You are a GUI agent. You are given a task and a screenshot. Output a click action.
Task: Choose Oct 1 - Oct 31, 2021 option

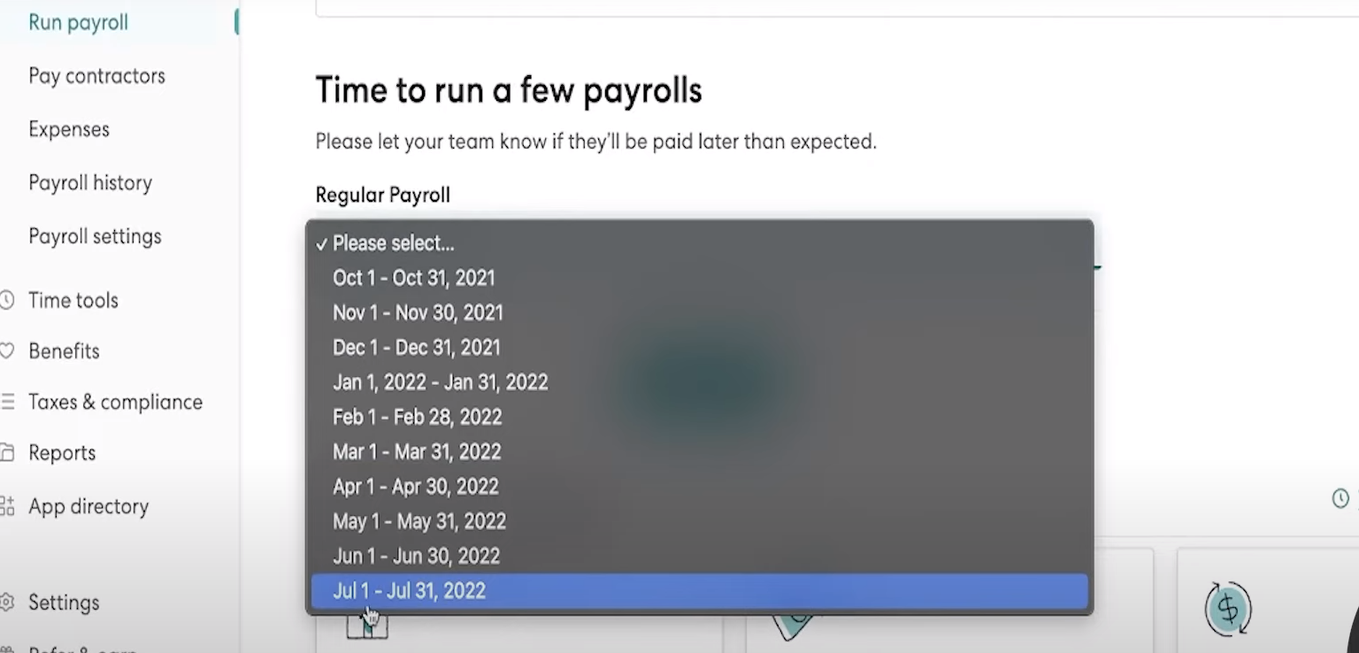413,278
